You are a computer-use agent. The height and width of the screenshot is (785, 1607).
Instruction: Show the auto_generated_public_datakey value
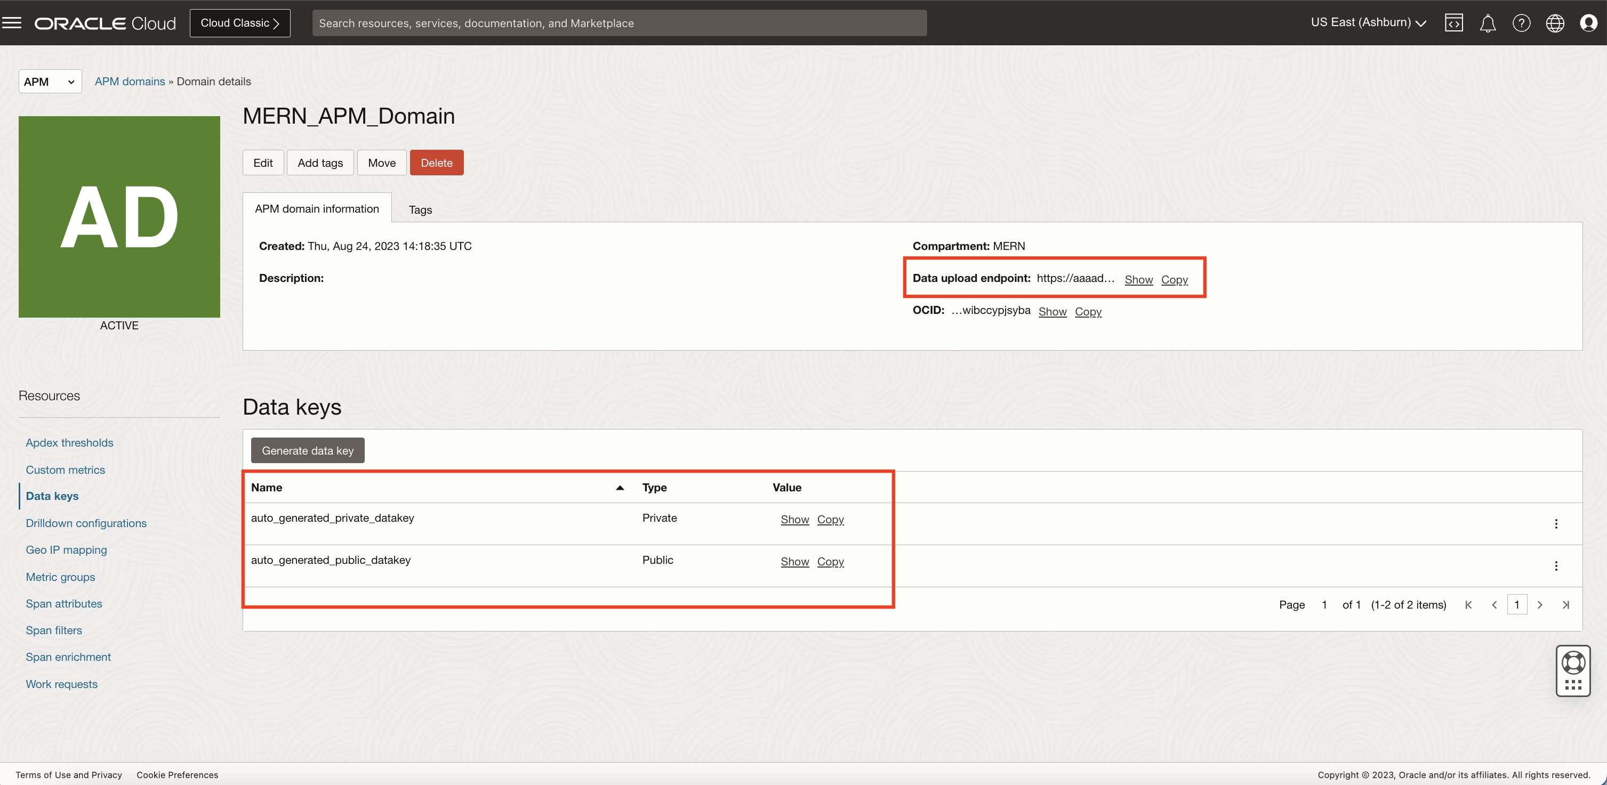(795, 562)
